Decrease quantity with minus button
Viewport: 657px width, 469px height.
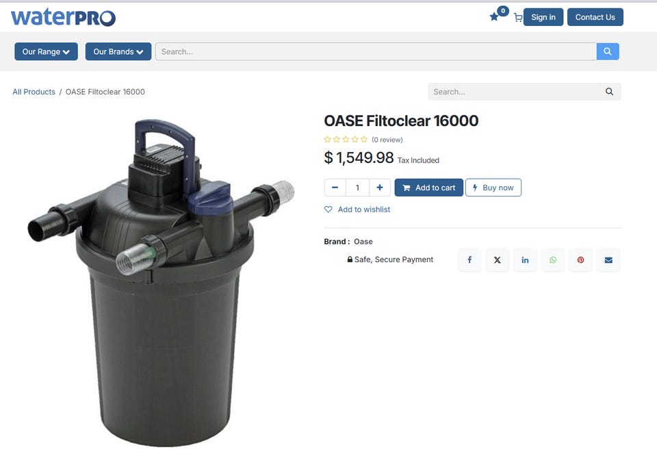coord(335,188)
